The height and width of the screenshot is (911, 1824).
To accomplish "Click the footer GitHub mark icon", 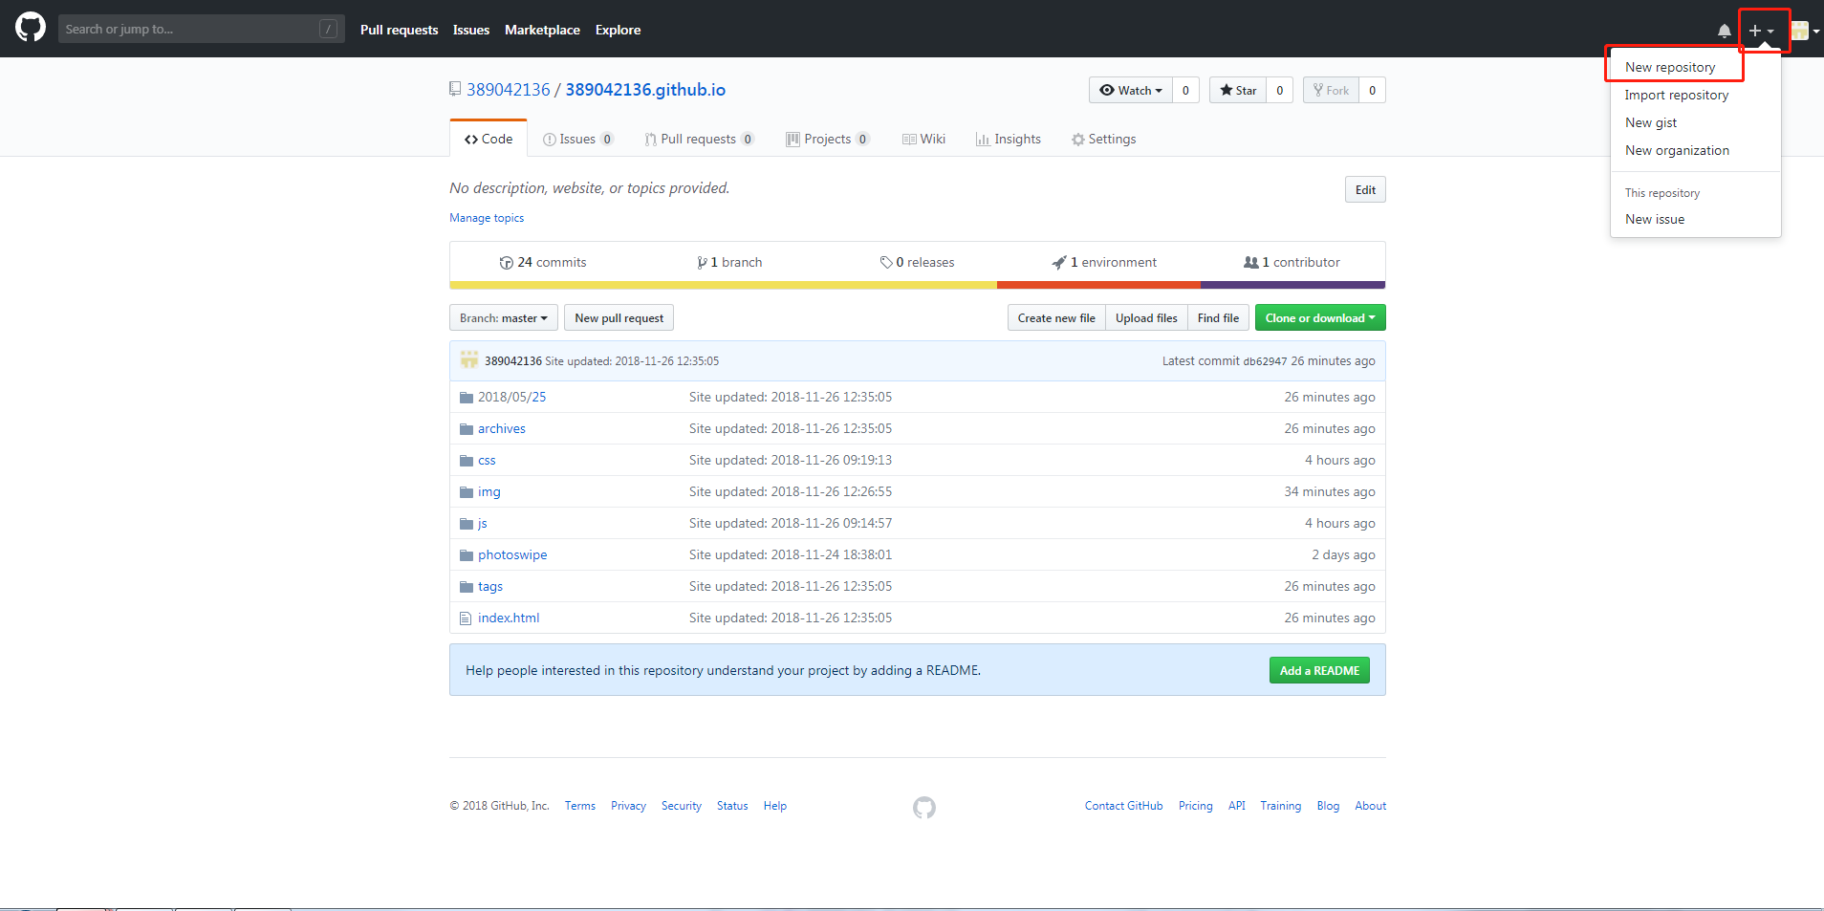I will point(924,808).
